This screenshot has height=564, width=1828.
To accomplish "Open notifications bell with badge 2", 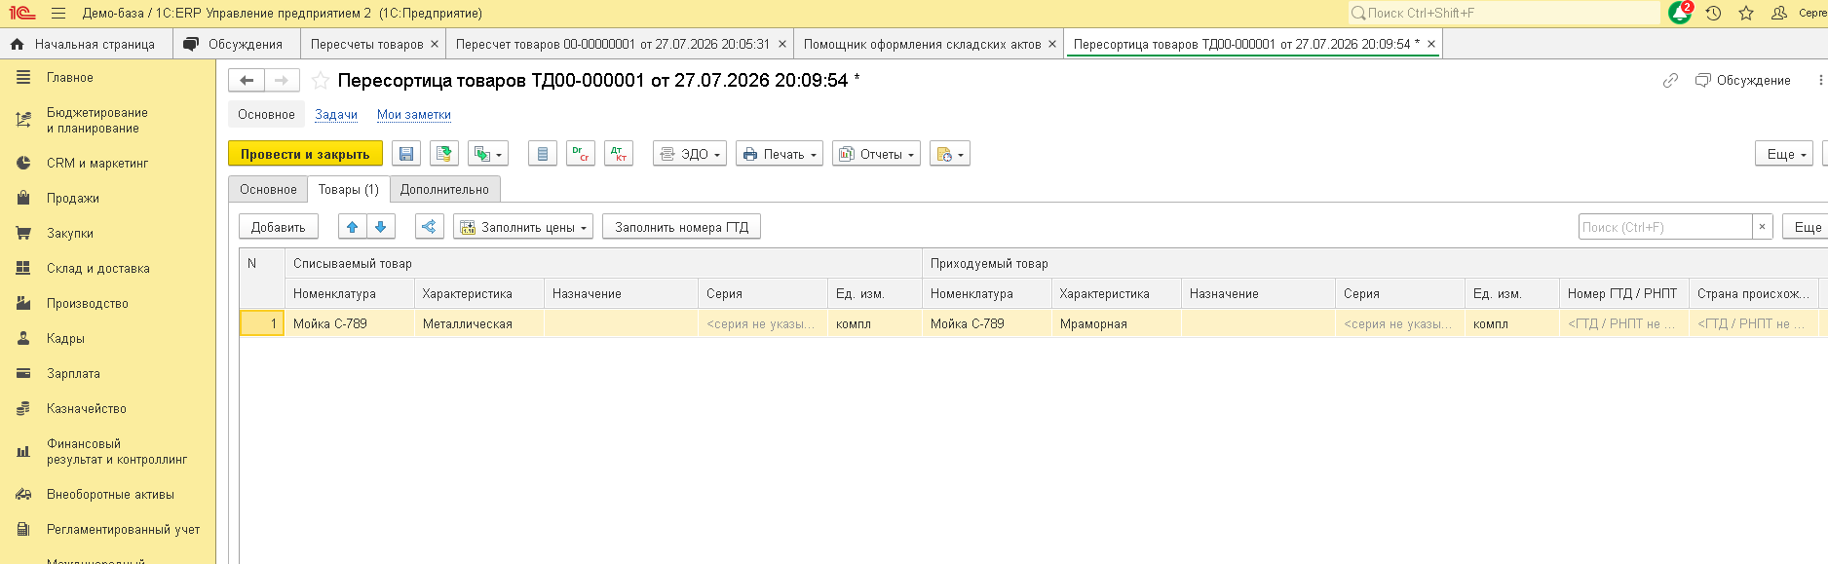I will point(1680,13).
